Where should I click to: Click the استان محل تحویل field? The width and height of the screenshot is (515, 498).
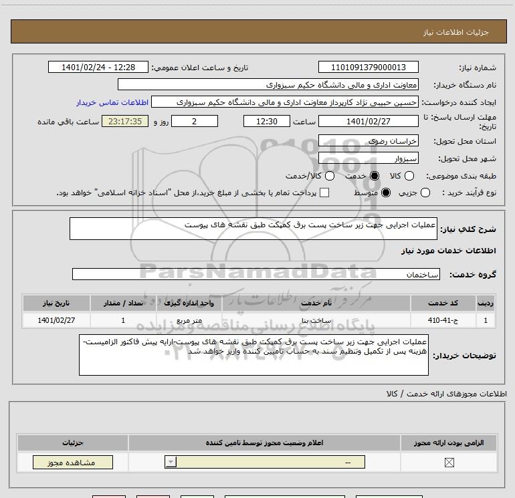point(368,141)
